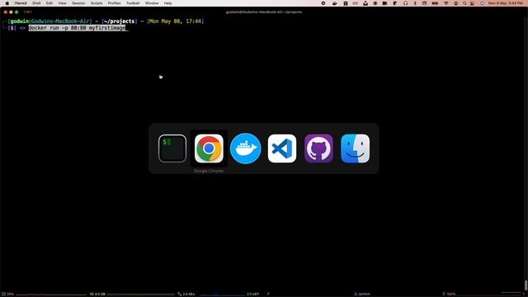The image size is (528, 297).
Task: Open the Session menu
Action: tap(78, 3)
